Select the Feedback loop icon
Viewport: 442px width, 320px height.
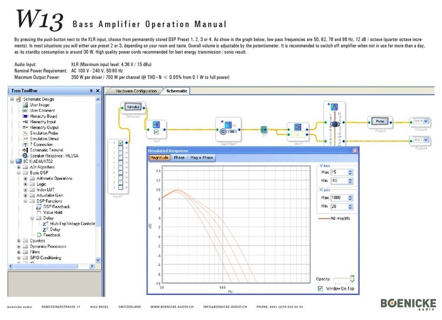pyautogui.click(x=39, y=235)
